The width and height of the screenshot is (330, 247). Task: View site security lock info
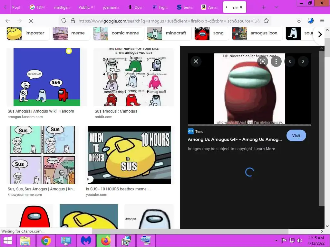(x=73, y=21)
